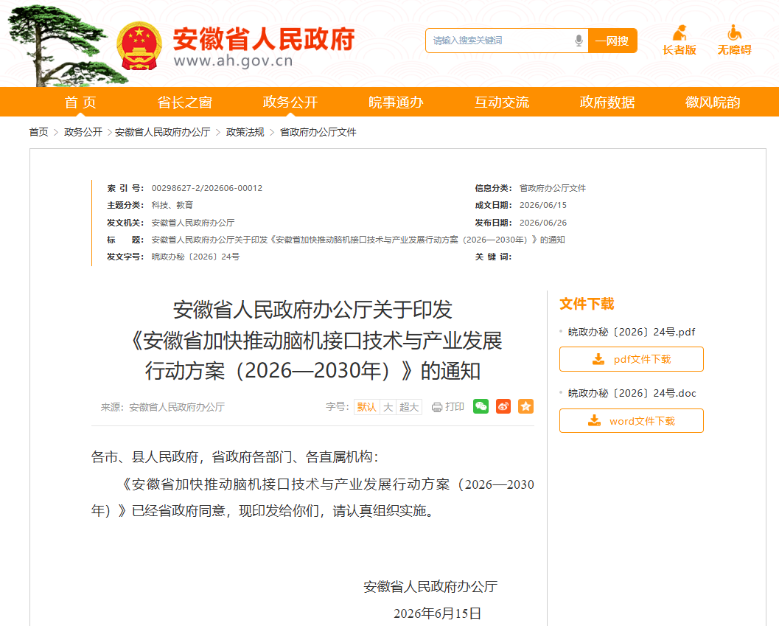
Task: Open the 皖事通办 navigation tab
Action: [x=396, y=102]
